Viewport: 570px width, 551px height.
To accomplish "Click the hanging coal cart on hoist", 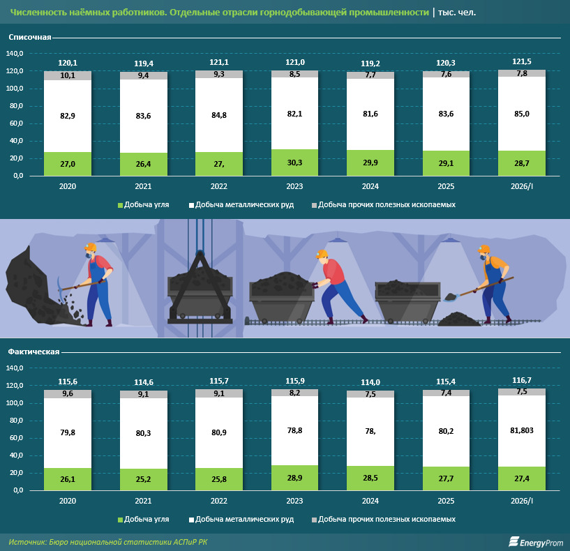I will pyautogui.click(x=200, y=287).
